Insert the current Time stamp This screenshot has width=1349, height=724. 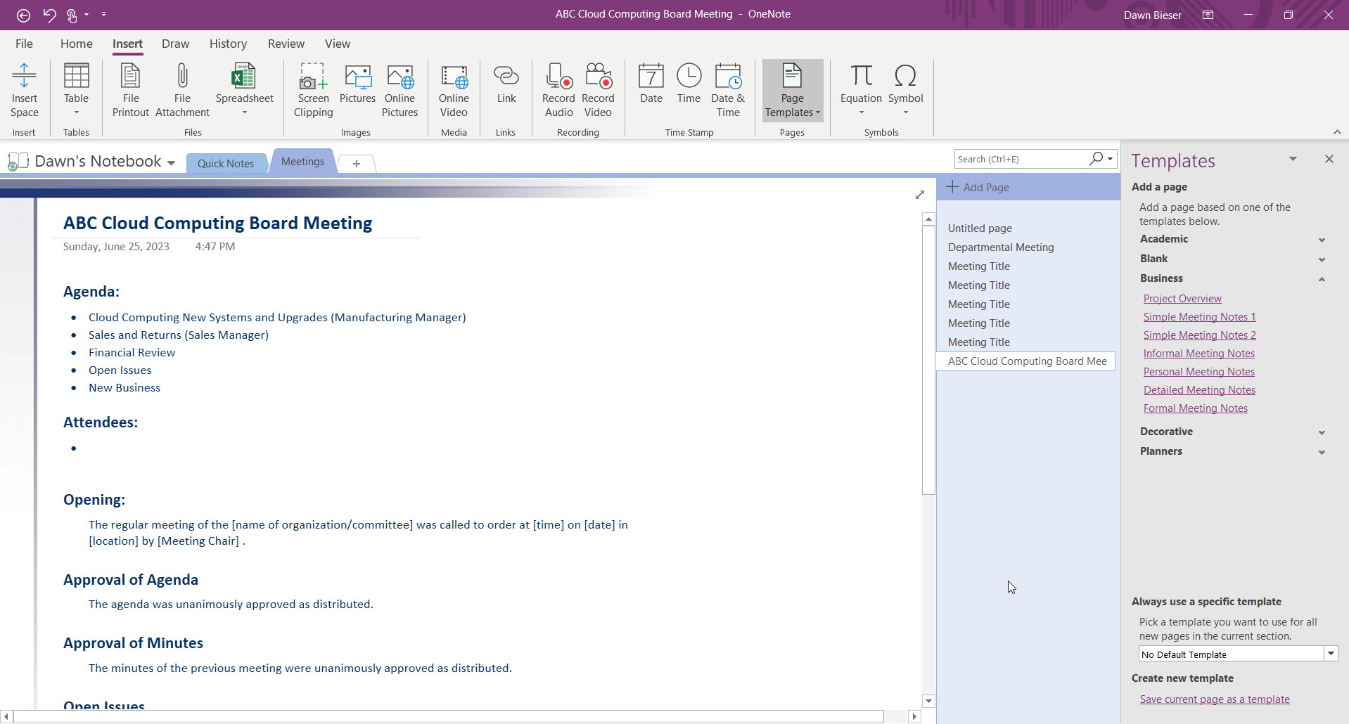[689, 84]
